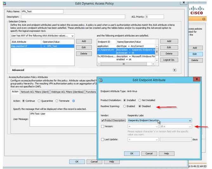Click the ACL Priority input field
The width and height of the screenshot is (212, 169).
pos(155,17)
